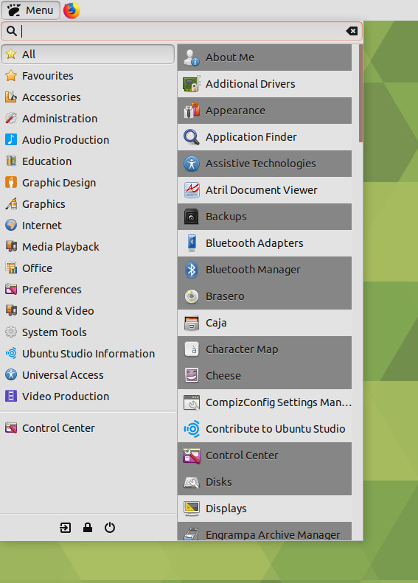
Task: Open Contribute to Ubuntu Studio
Action: click(x=265, y=429)
